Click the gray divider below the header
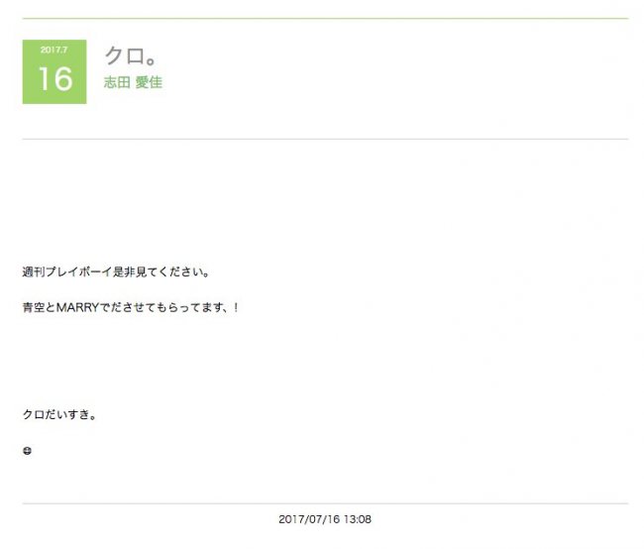Image resolution: width=644 pixels, height=549 pixels. (325, 139)
